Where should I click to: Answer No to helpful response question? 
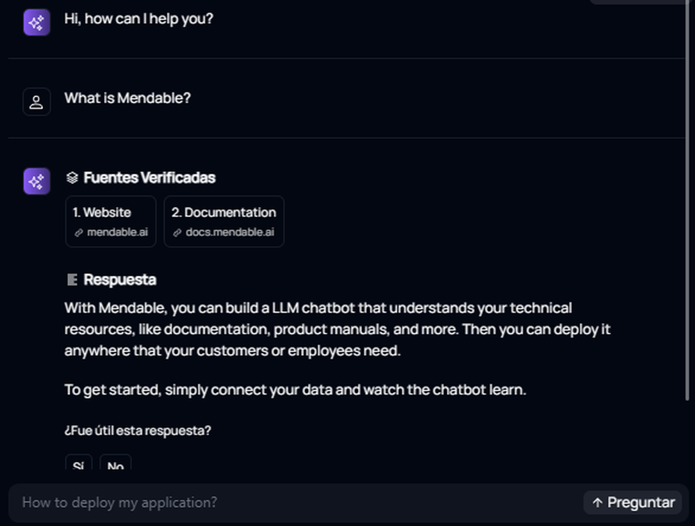[x=115, y=463]
